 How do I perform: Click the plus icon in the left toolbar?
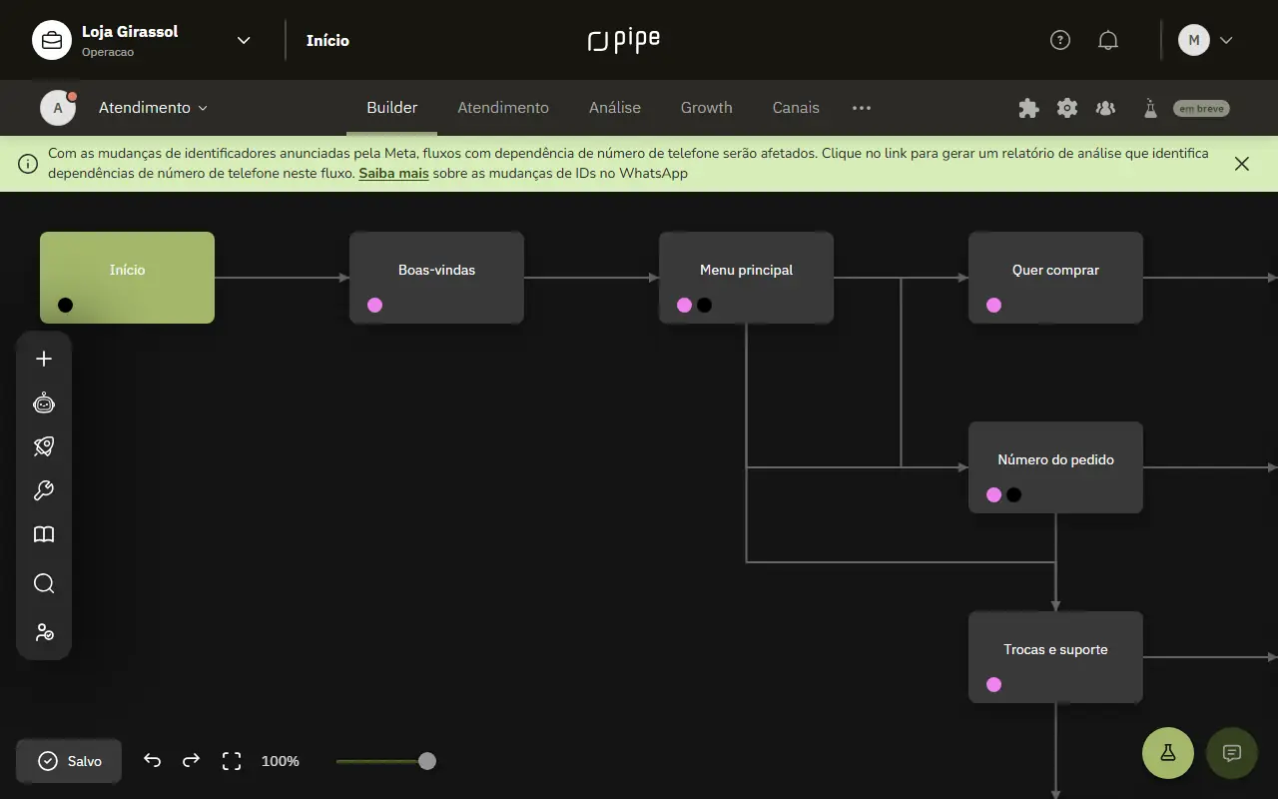point(44,359)
